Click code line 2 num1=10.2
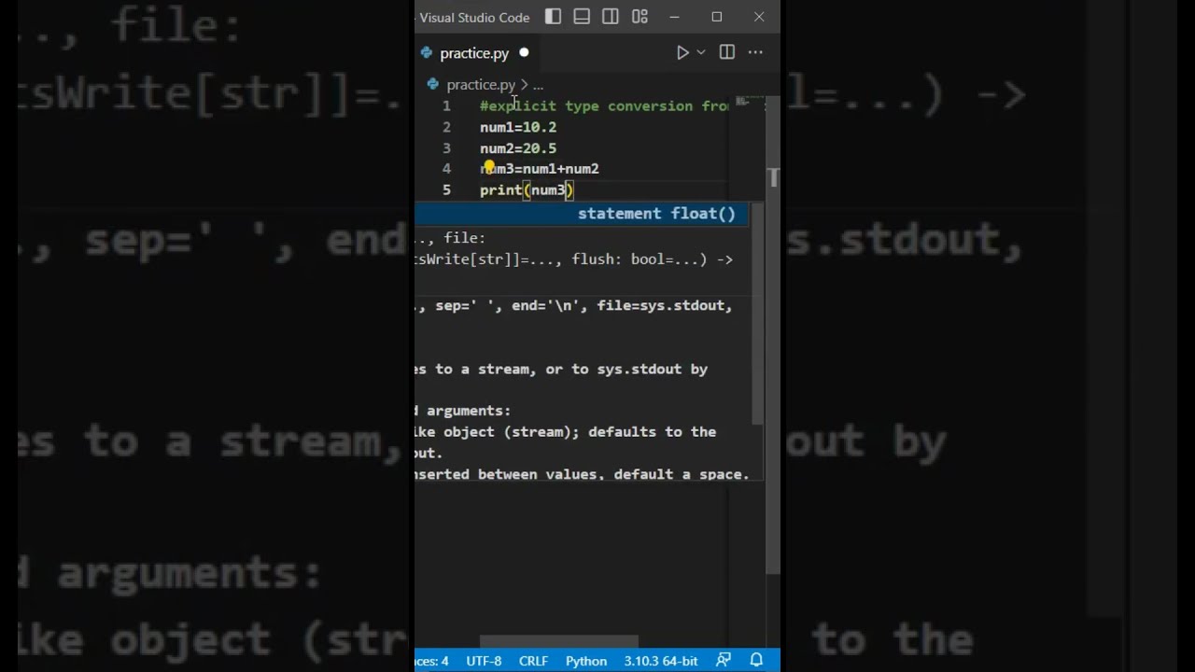The height and width of the screenshot is (672, 1195). click(x=518, y=127)
